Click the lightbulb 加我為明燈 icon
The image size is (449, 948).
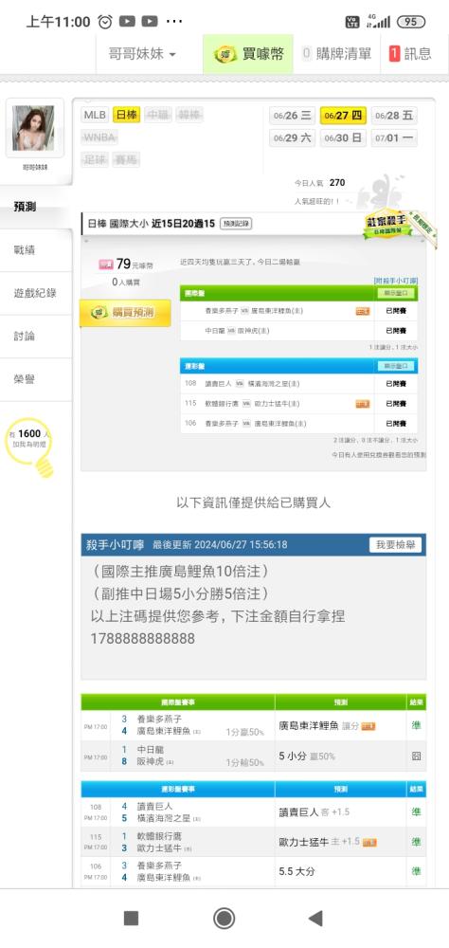click(29, 447)
